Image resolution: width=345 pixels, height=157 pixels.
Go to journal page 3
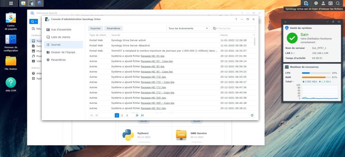tap(127, 115)
